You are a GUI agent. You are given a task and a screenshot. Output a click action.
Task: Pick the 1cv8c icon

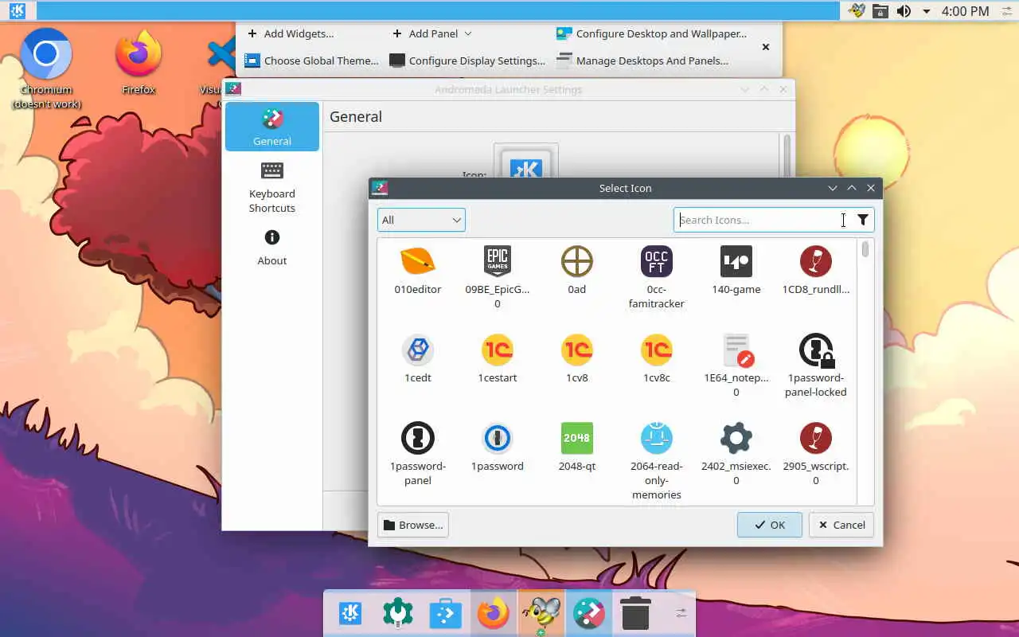[657, 359]
